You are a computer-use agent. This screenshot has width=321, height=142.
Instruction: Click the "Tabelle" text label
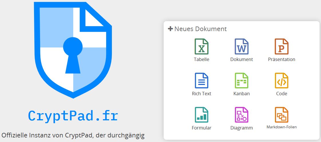pyautogui.click(x=201, y=60)
